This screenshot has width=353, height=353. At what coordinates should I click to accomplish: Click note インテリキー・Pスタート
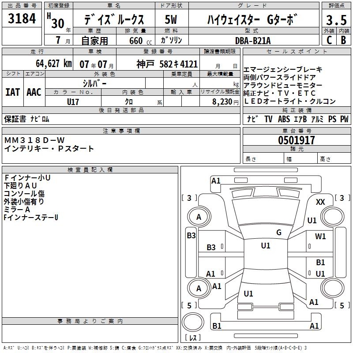pyautogui.click(x=49, y=149)
